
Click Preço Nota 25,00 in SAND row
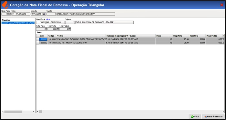[x=181, y=43]
